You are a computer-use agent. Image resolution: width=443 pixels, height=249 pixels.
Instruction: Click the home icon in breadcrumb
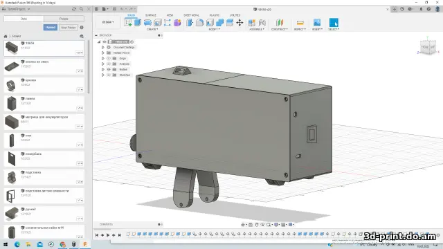[x=6, y=36]
